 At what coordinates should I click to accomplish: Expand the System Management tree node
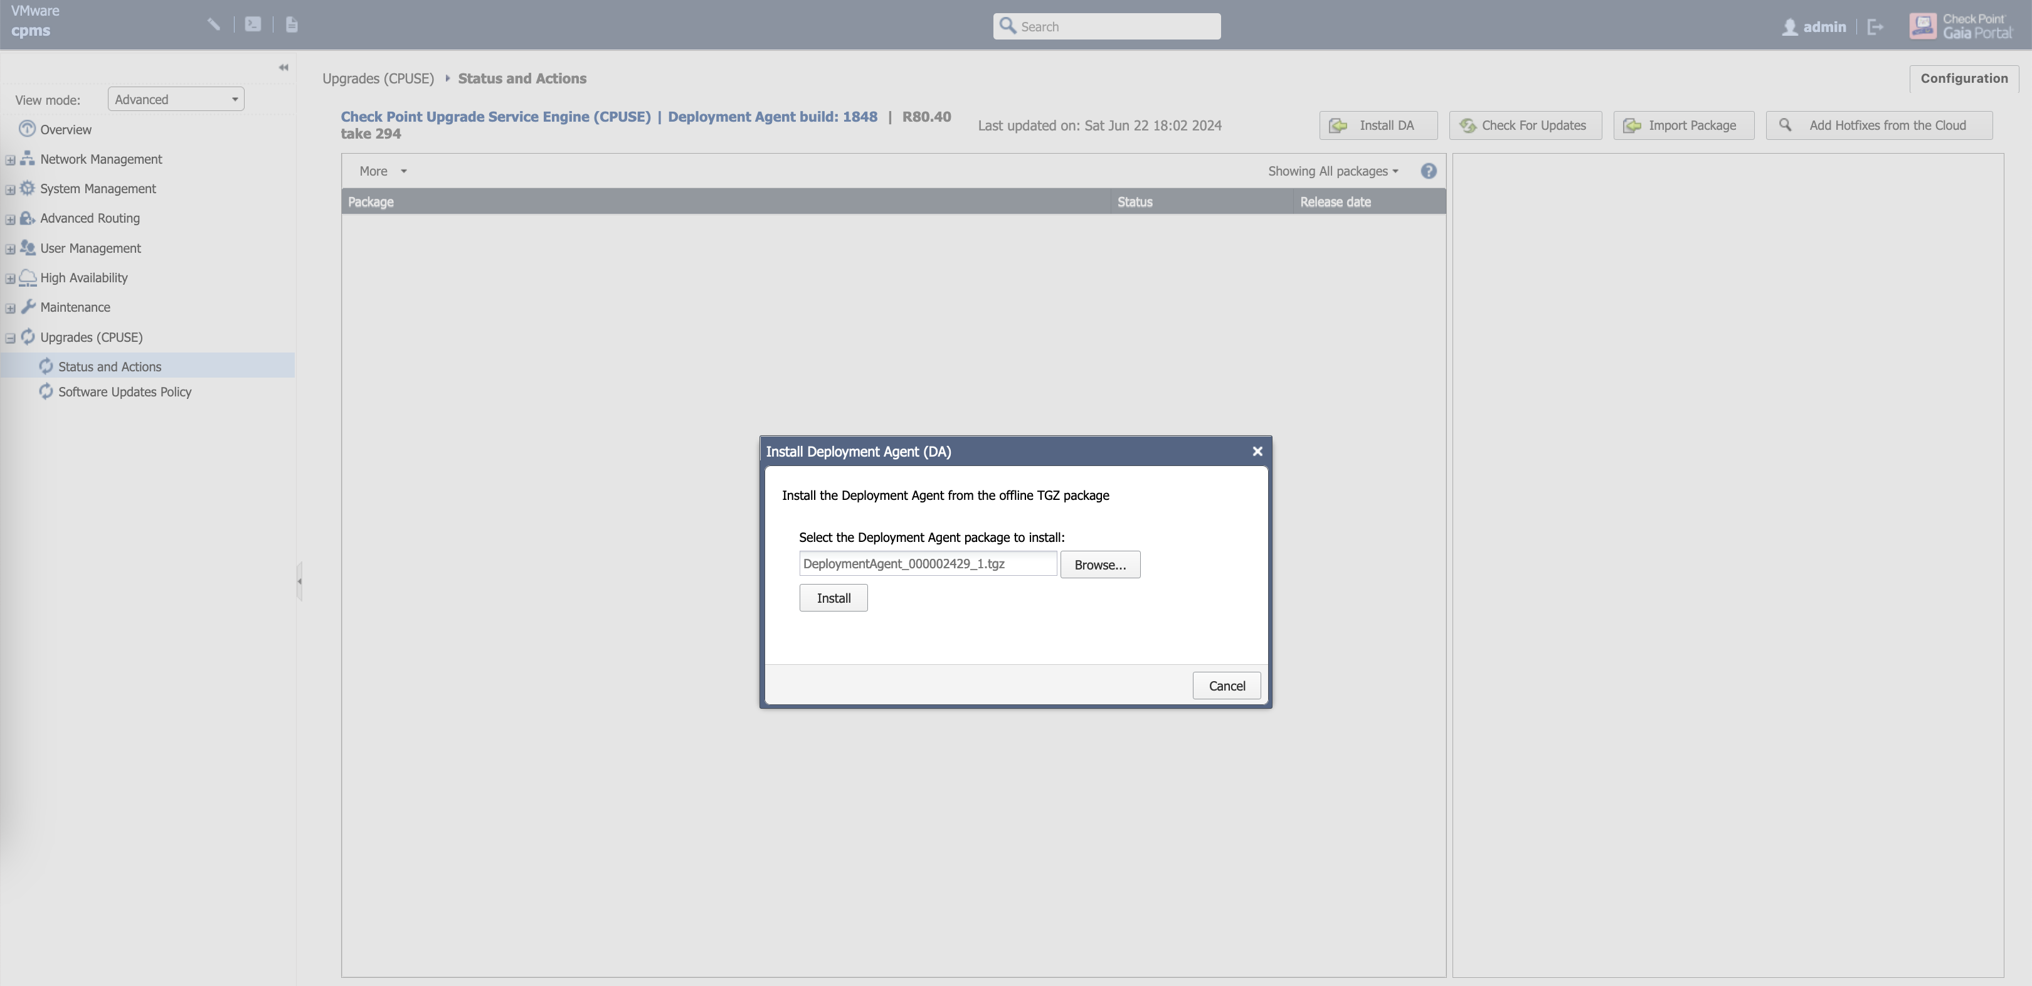point(10,189)
